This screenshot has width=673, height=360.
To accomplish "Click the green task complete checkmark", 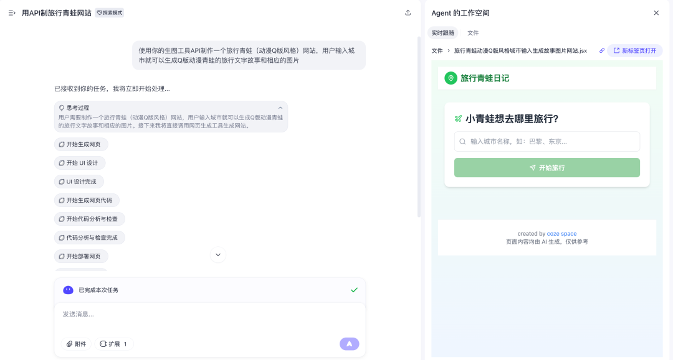I will click(354, 290).
